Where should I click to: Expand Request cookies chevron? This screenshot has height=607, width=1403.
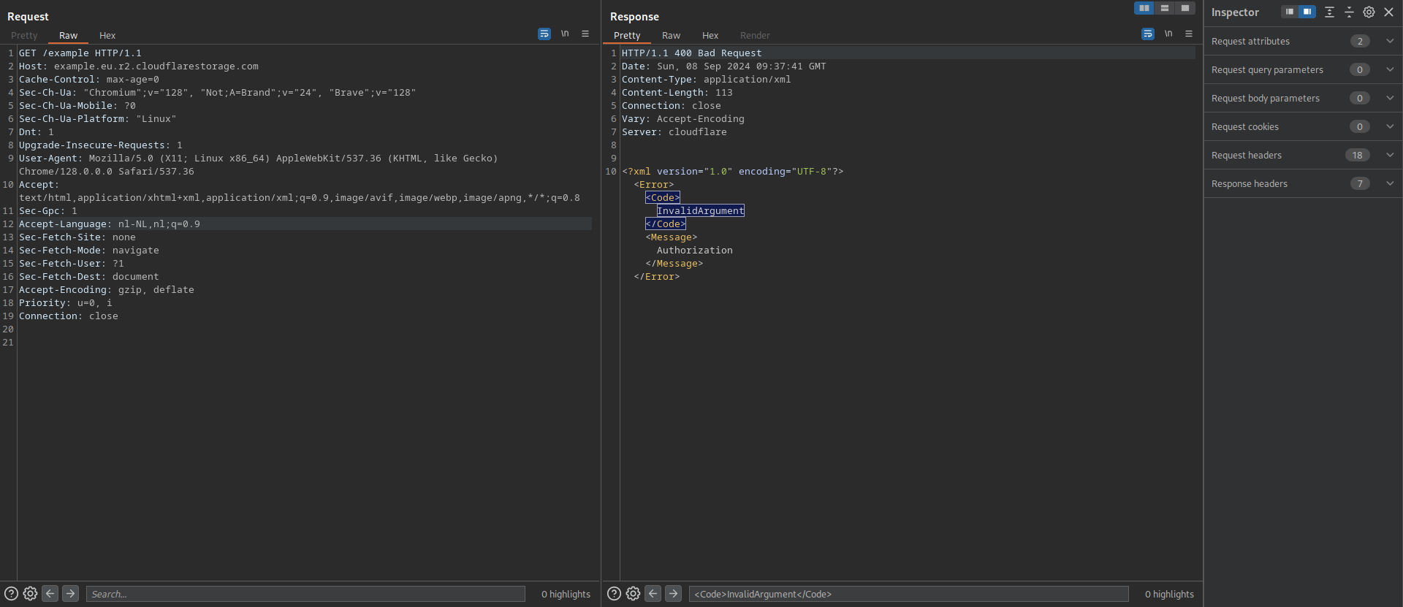tap(1390, 126)
